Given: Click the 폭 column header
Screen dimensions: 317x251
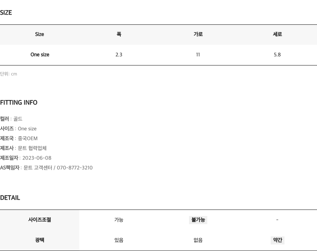Looking at the screenshot, I should coord(119,34).
